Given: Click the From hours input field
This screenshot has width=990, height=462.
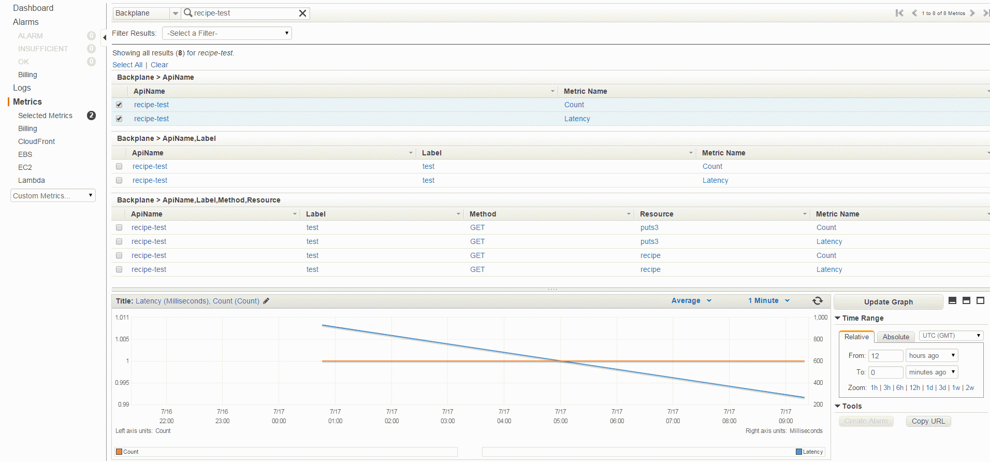Looking at the screenshot, I should 885,356.
